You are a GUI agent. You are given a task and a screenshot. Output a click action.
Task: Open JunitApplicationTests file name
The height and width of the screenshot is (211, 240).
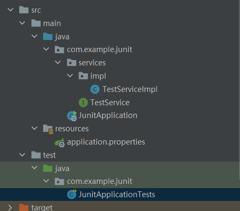(x=117, y=195)
